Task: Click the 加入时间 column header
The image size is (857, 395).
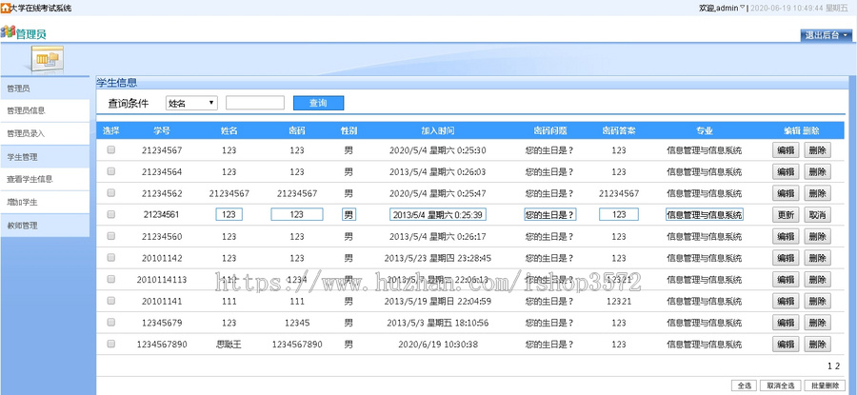Action: 438,131
